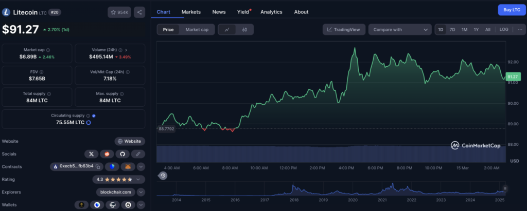This screenshot has height=211, width=527.
Task: Expand the Explorers list chevron
Action: click(141, 192)
